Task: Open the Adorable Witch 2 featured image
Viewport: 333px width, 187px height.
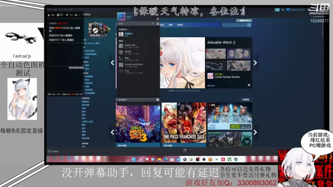Action: (182, 63)
